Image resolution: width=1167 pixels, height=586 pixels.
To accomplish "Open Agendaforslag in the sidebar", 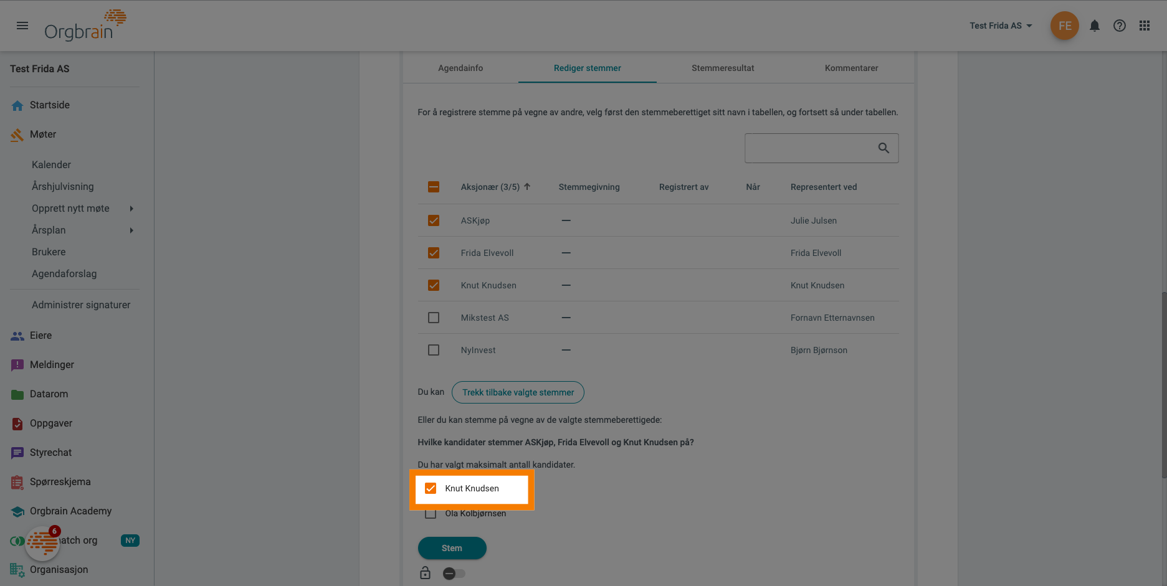I will (x=64, y=274).
